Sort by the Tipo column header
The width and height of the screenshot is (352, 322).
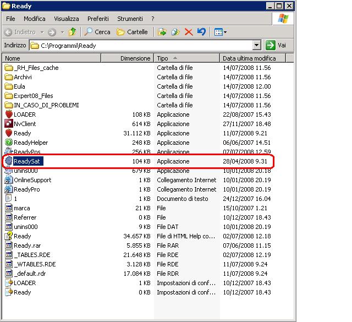[x=187, y=58]
